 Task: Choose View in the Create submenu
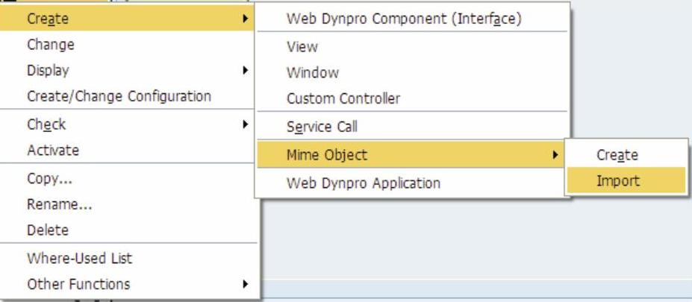point(412,46)
